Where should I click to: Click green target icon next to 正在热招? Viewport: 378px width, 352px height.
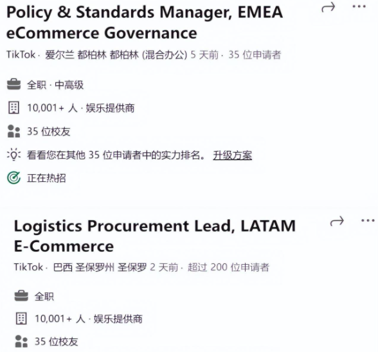click(14, 178)
